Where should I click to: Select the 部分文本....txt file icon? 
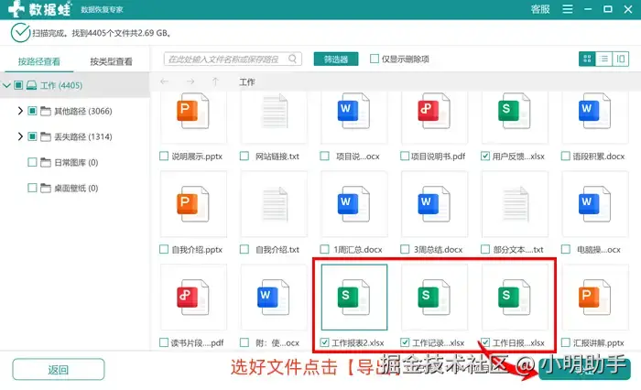pos(515,204)
